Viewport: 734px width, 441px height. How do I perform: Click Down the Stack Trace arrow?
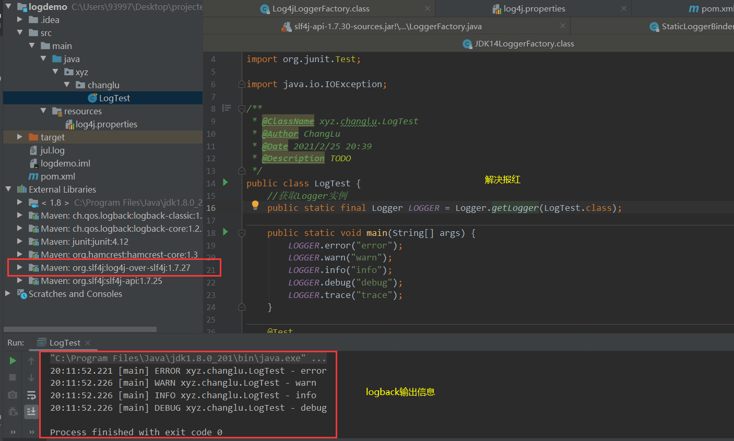pos(31,378)
